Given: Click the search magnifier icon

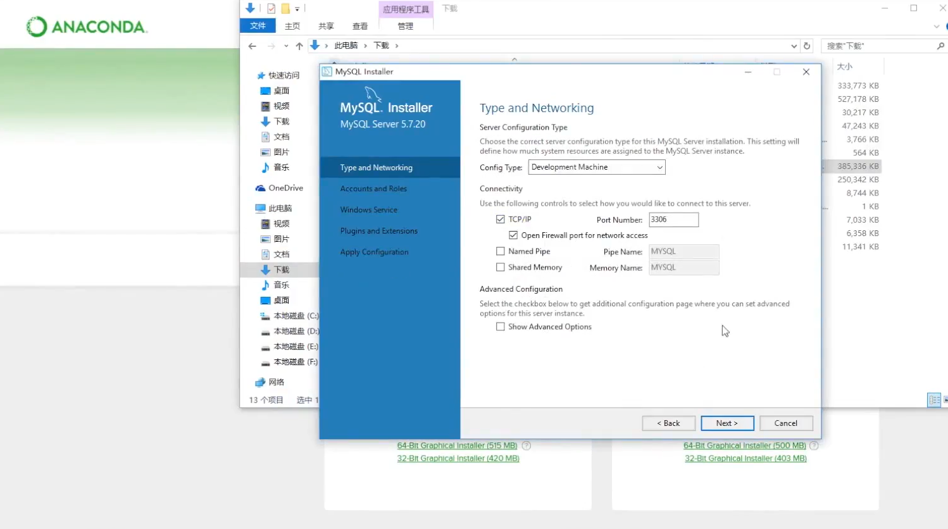Looking at the screenshot, I should pos(940,46).
